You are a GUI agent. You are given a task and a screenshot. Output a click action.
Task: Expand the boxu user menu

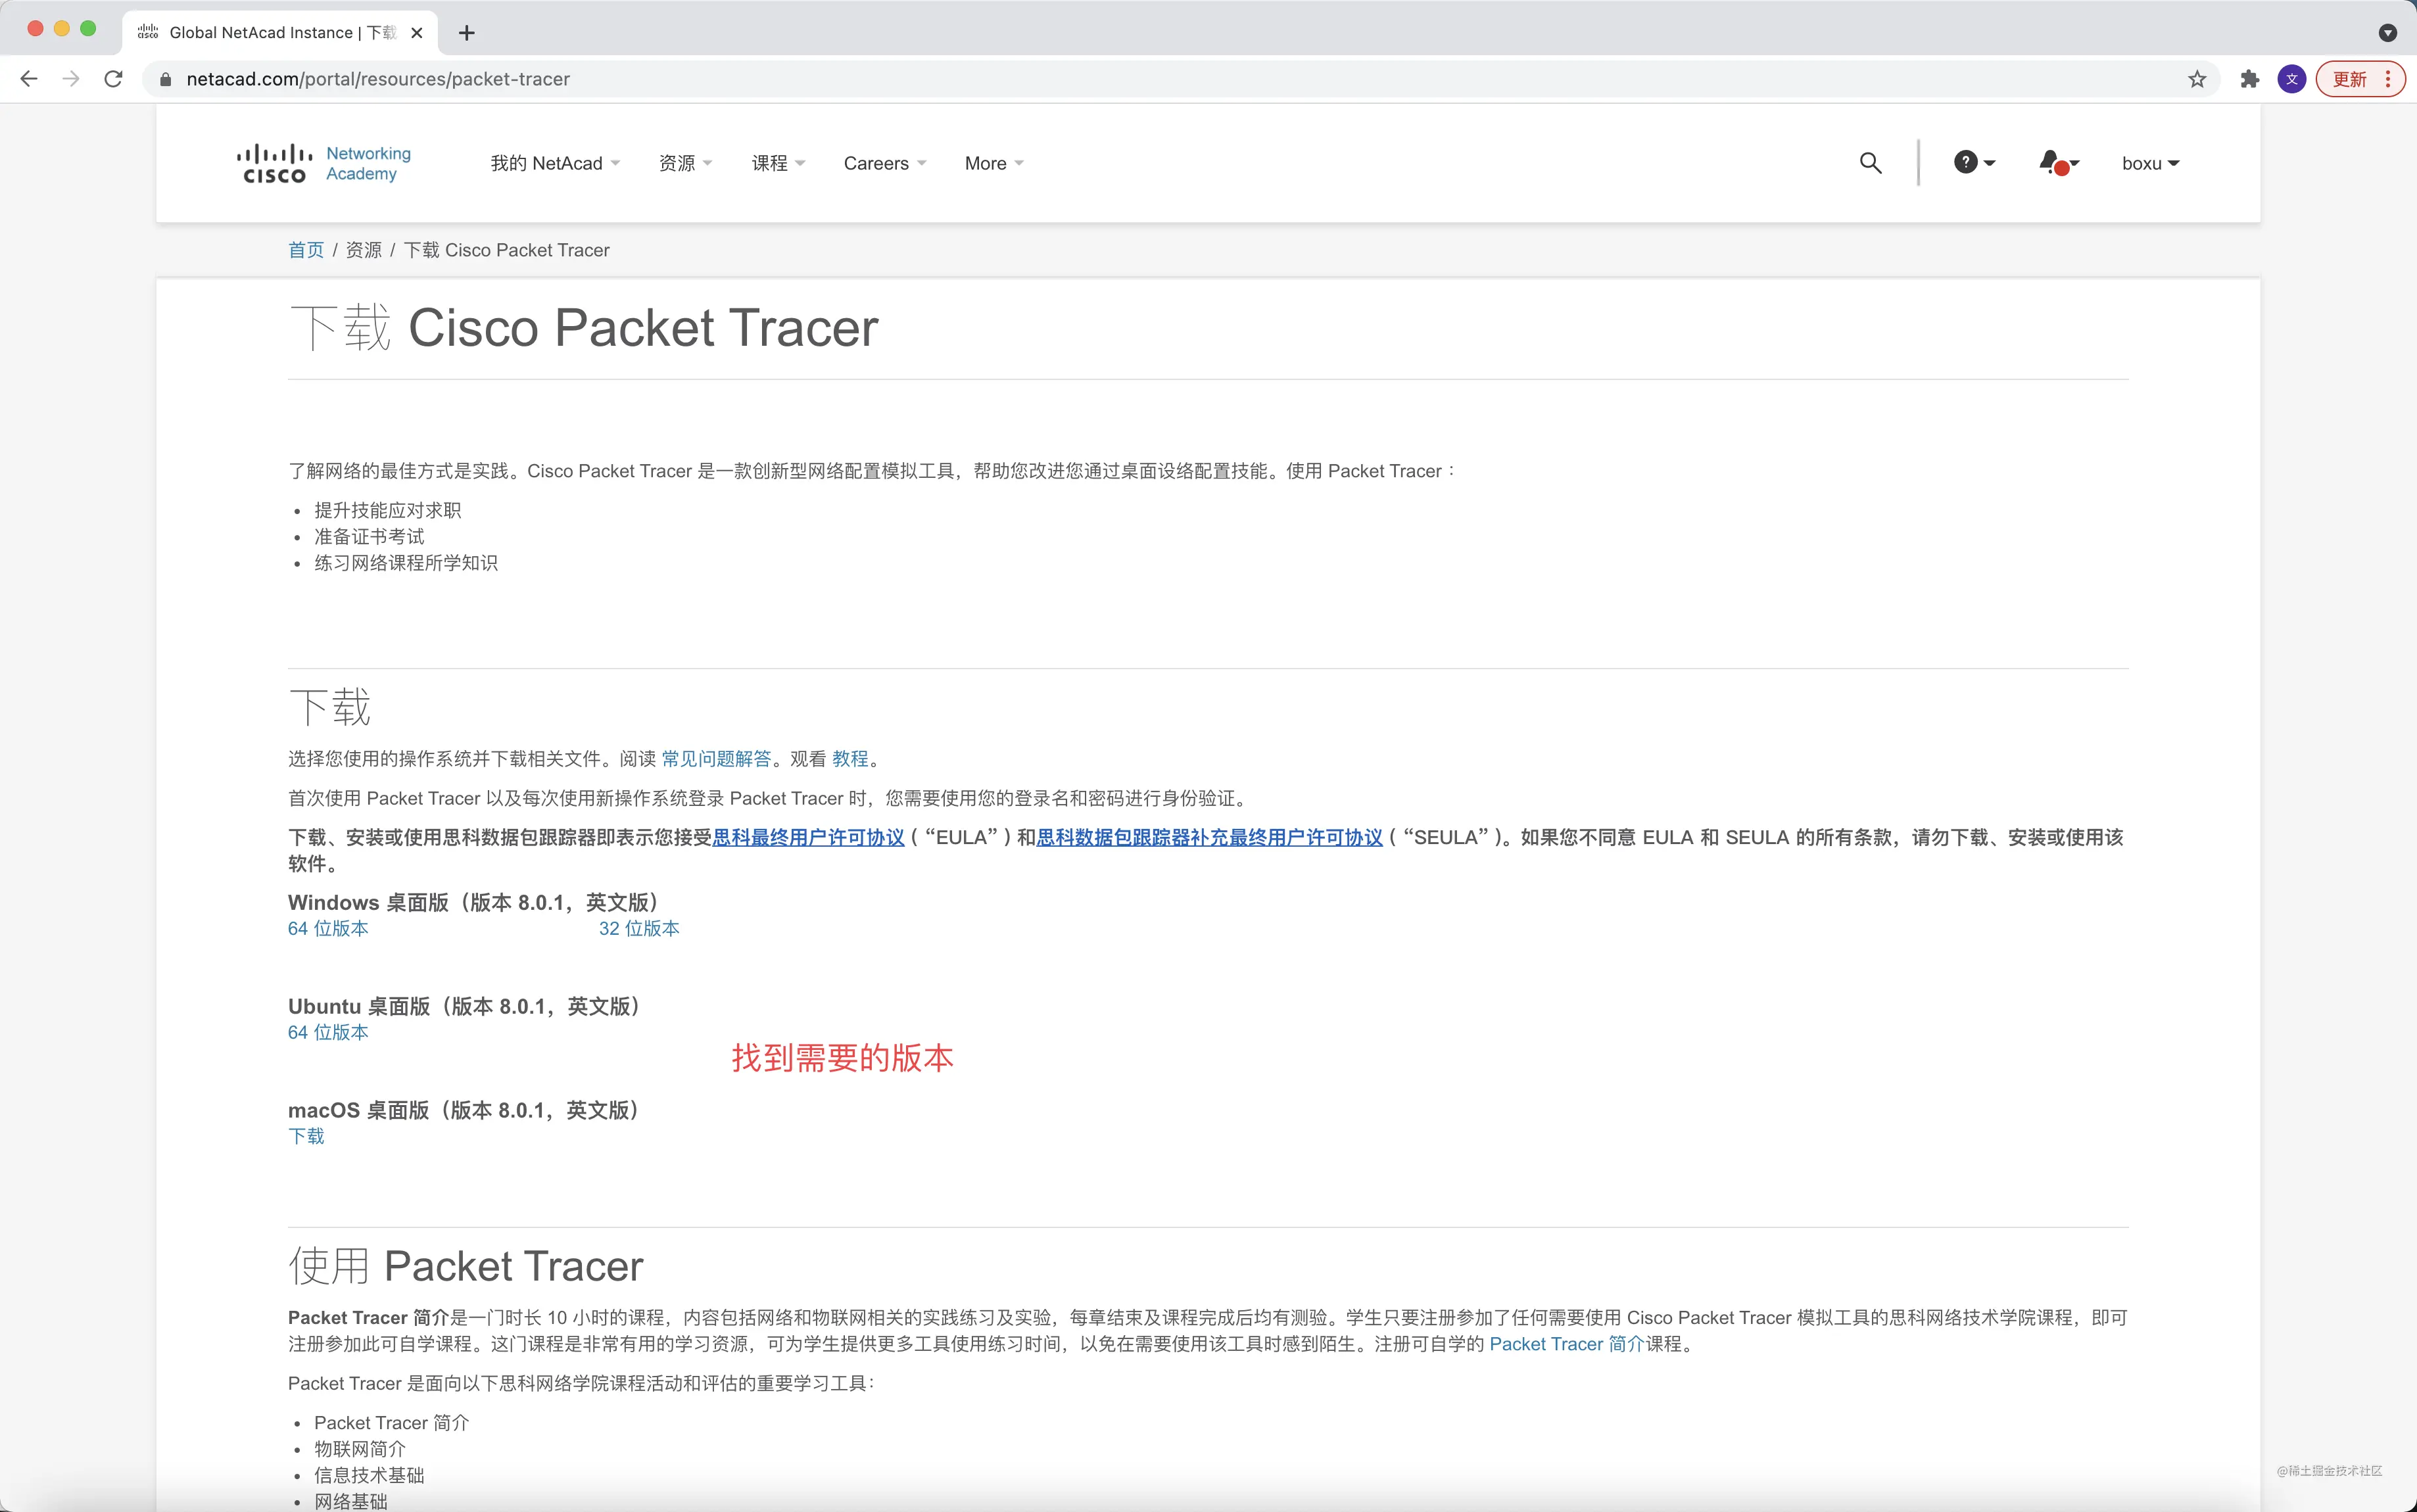pyautogui.click(x=2150, y=164)
